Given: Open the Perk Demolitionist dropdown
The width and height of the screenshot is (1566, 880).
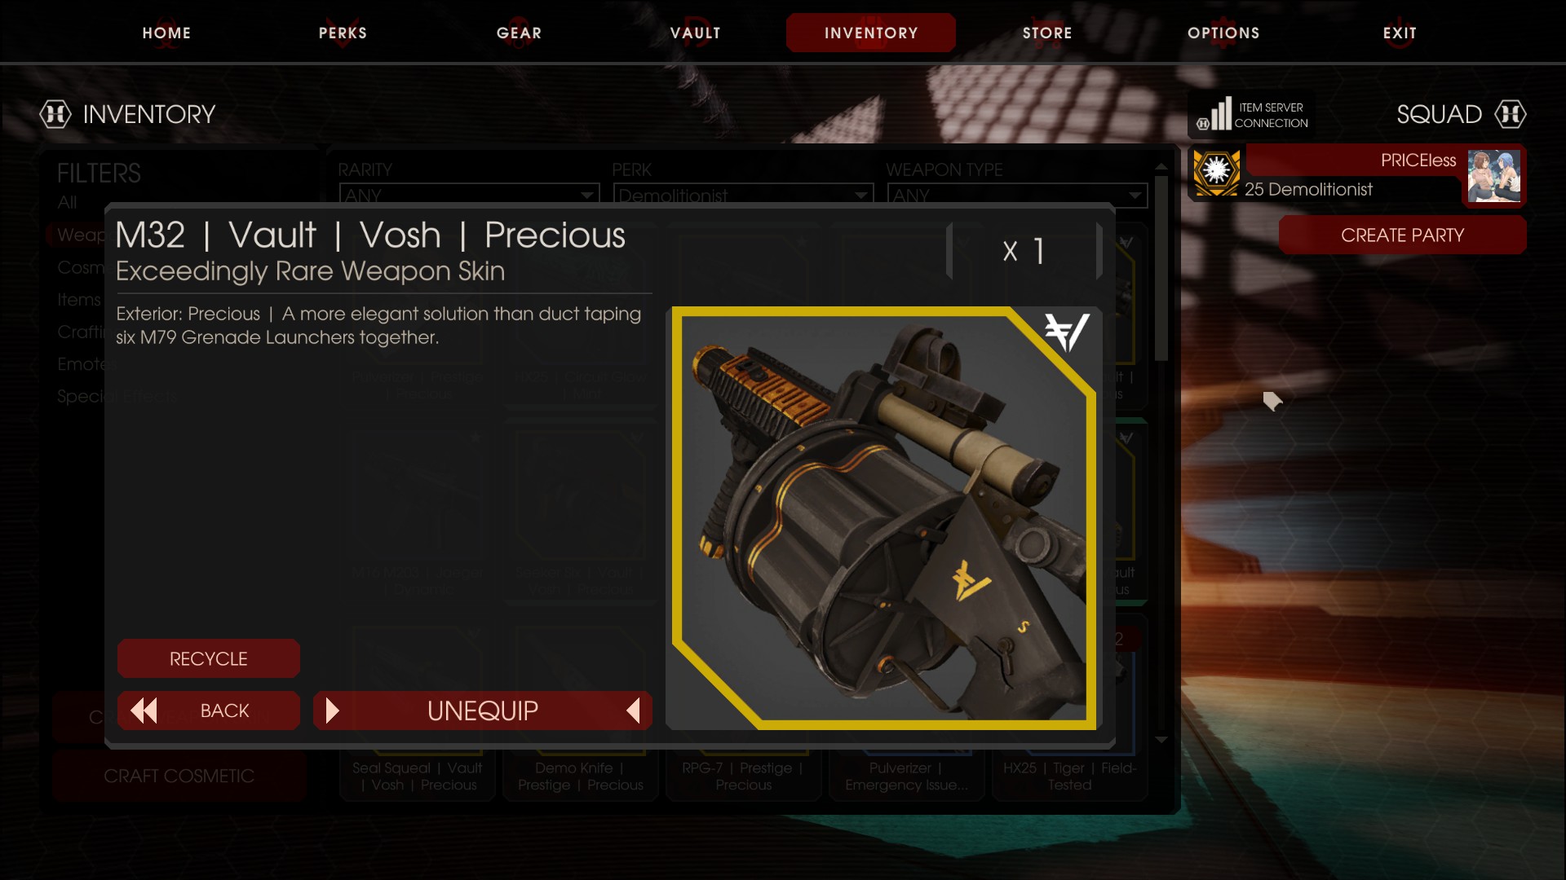Looking at the screenshot, I should [743, 195].
